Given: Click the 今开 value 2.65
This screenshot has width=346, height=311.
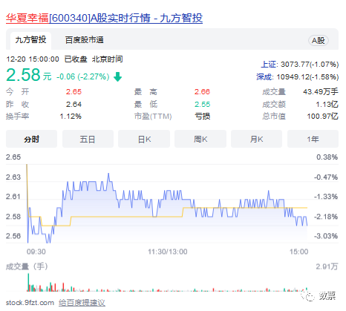Looking at the screenshot, I should (x=74, y=92).
